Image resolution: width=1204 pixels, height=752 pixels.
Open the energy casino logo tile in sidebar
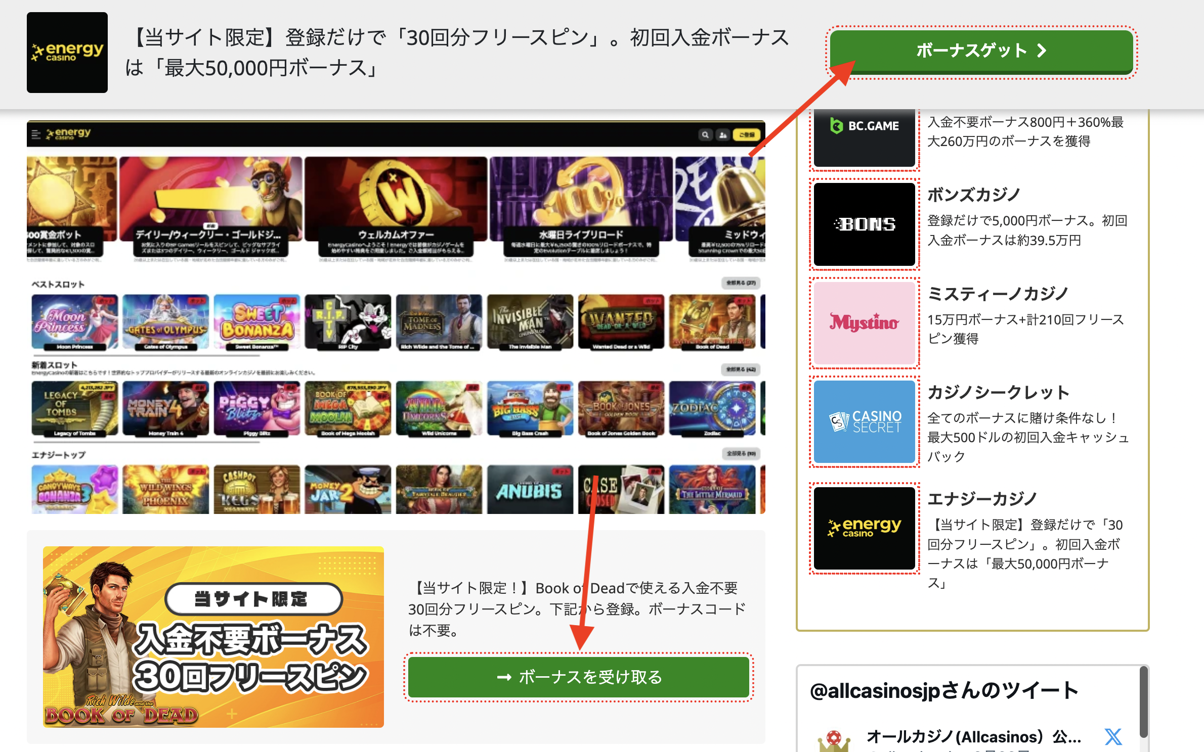(x=864, y=528)
